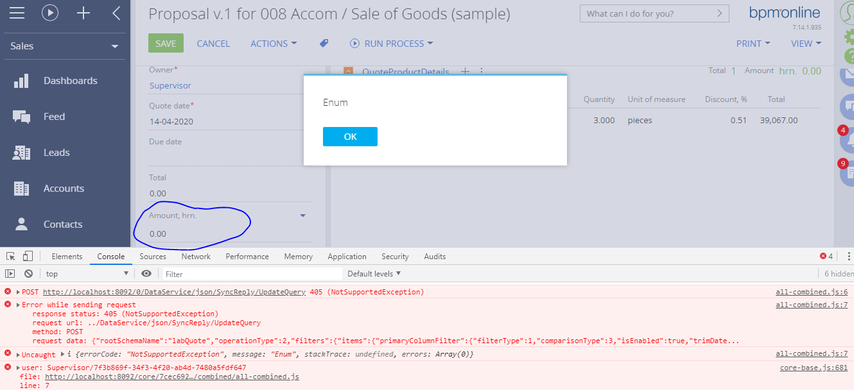Collapse the left panel with the chevron
Image resolution: width=854 pixels, height=390 pixels.
[x=116, y=13]
